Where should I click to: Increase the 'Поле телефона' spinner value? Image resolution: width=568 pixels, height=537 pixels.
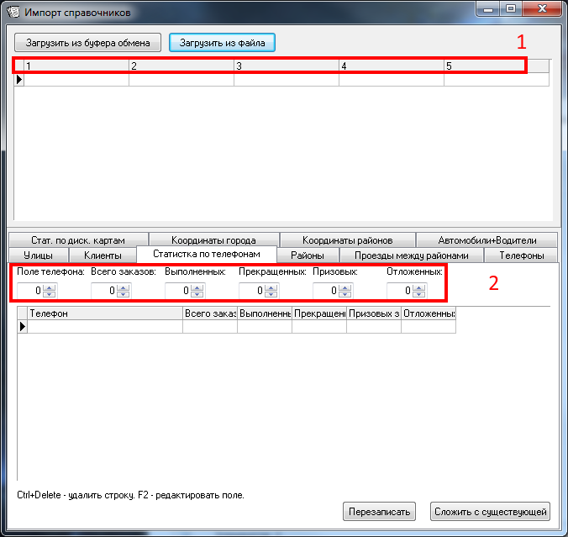50,287
